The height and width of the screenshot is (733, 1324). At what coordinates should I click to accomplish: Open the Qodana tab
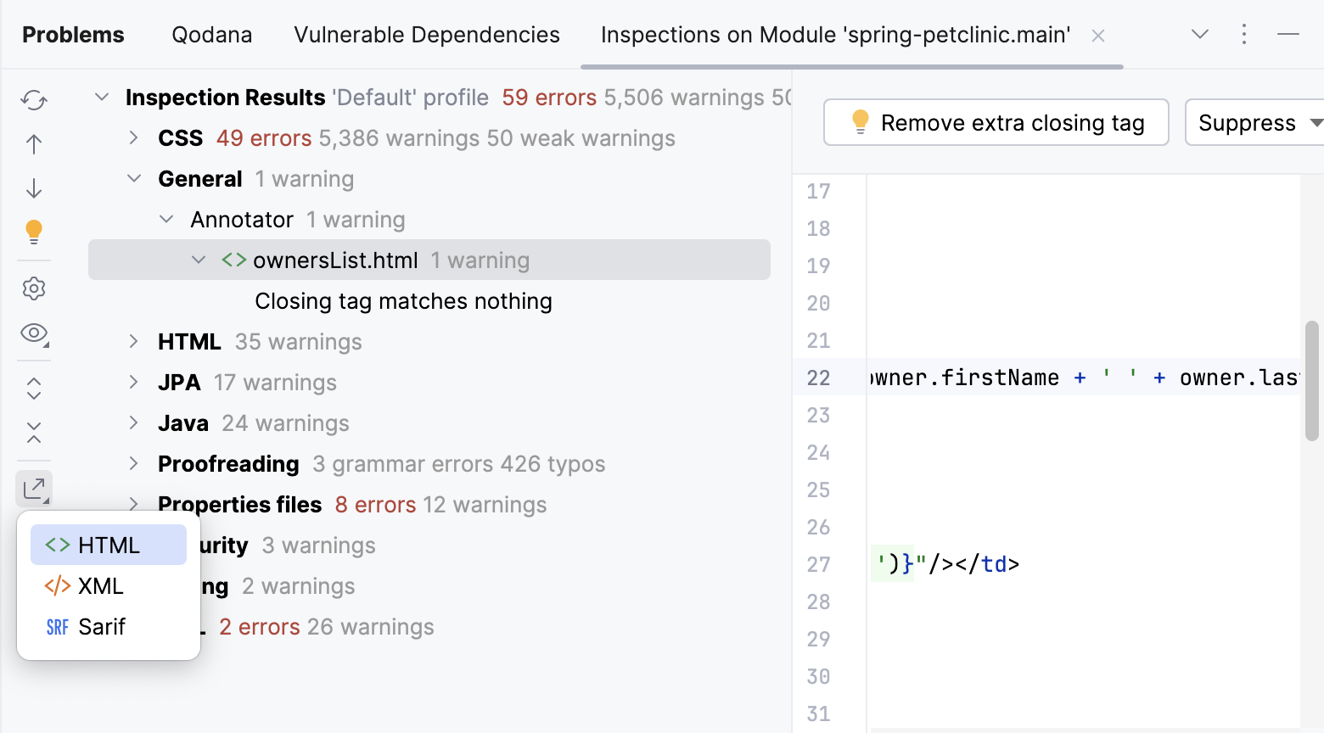211,34
